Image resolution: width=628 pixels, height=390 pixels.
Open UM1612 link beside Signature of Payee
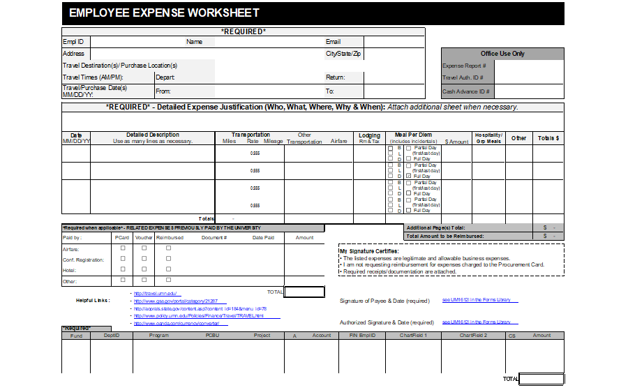point(476,300)
